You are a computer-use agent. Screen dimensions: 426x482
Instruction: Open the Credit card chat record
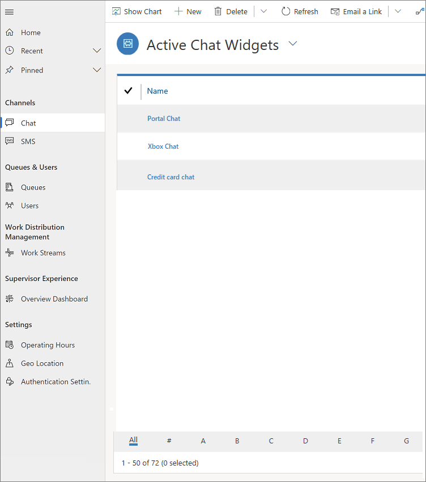coord(171,177)
